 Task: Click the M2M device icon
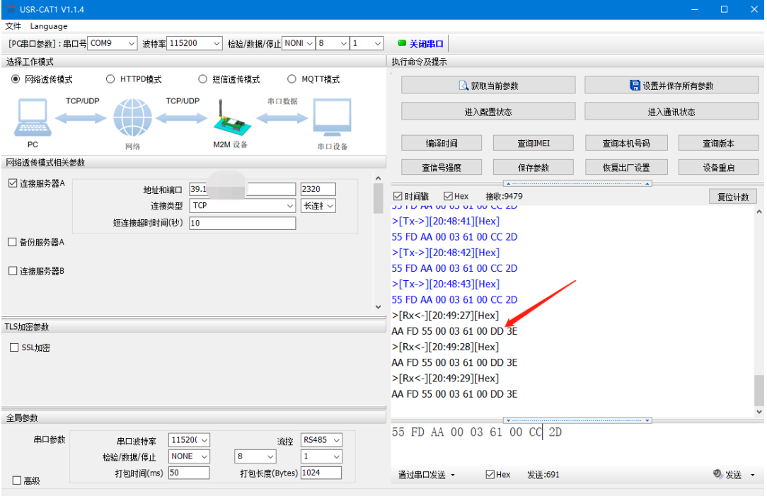click(x=231, y=122)
